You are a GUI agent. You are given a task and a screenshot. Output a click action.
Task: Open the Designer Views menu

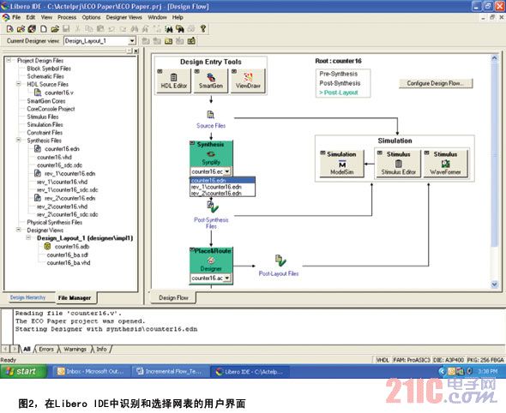point(123,17)
